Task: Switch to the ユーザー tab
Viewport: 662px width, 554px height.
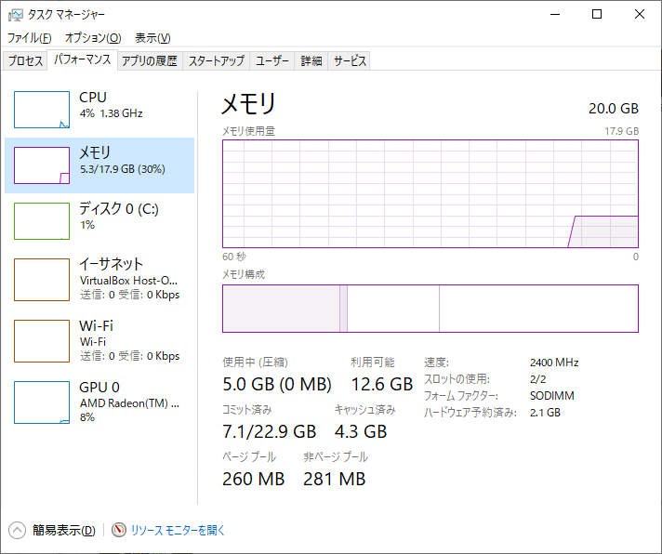Action: coord(271,60)
